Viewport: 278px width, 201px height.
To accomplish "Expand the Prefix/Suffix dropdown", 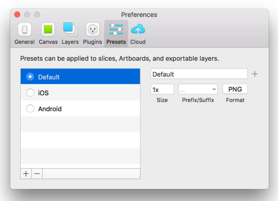I will coord(198,89).
